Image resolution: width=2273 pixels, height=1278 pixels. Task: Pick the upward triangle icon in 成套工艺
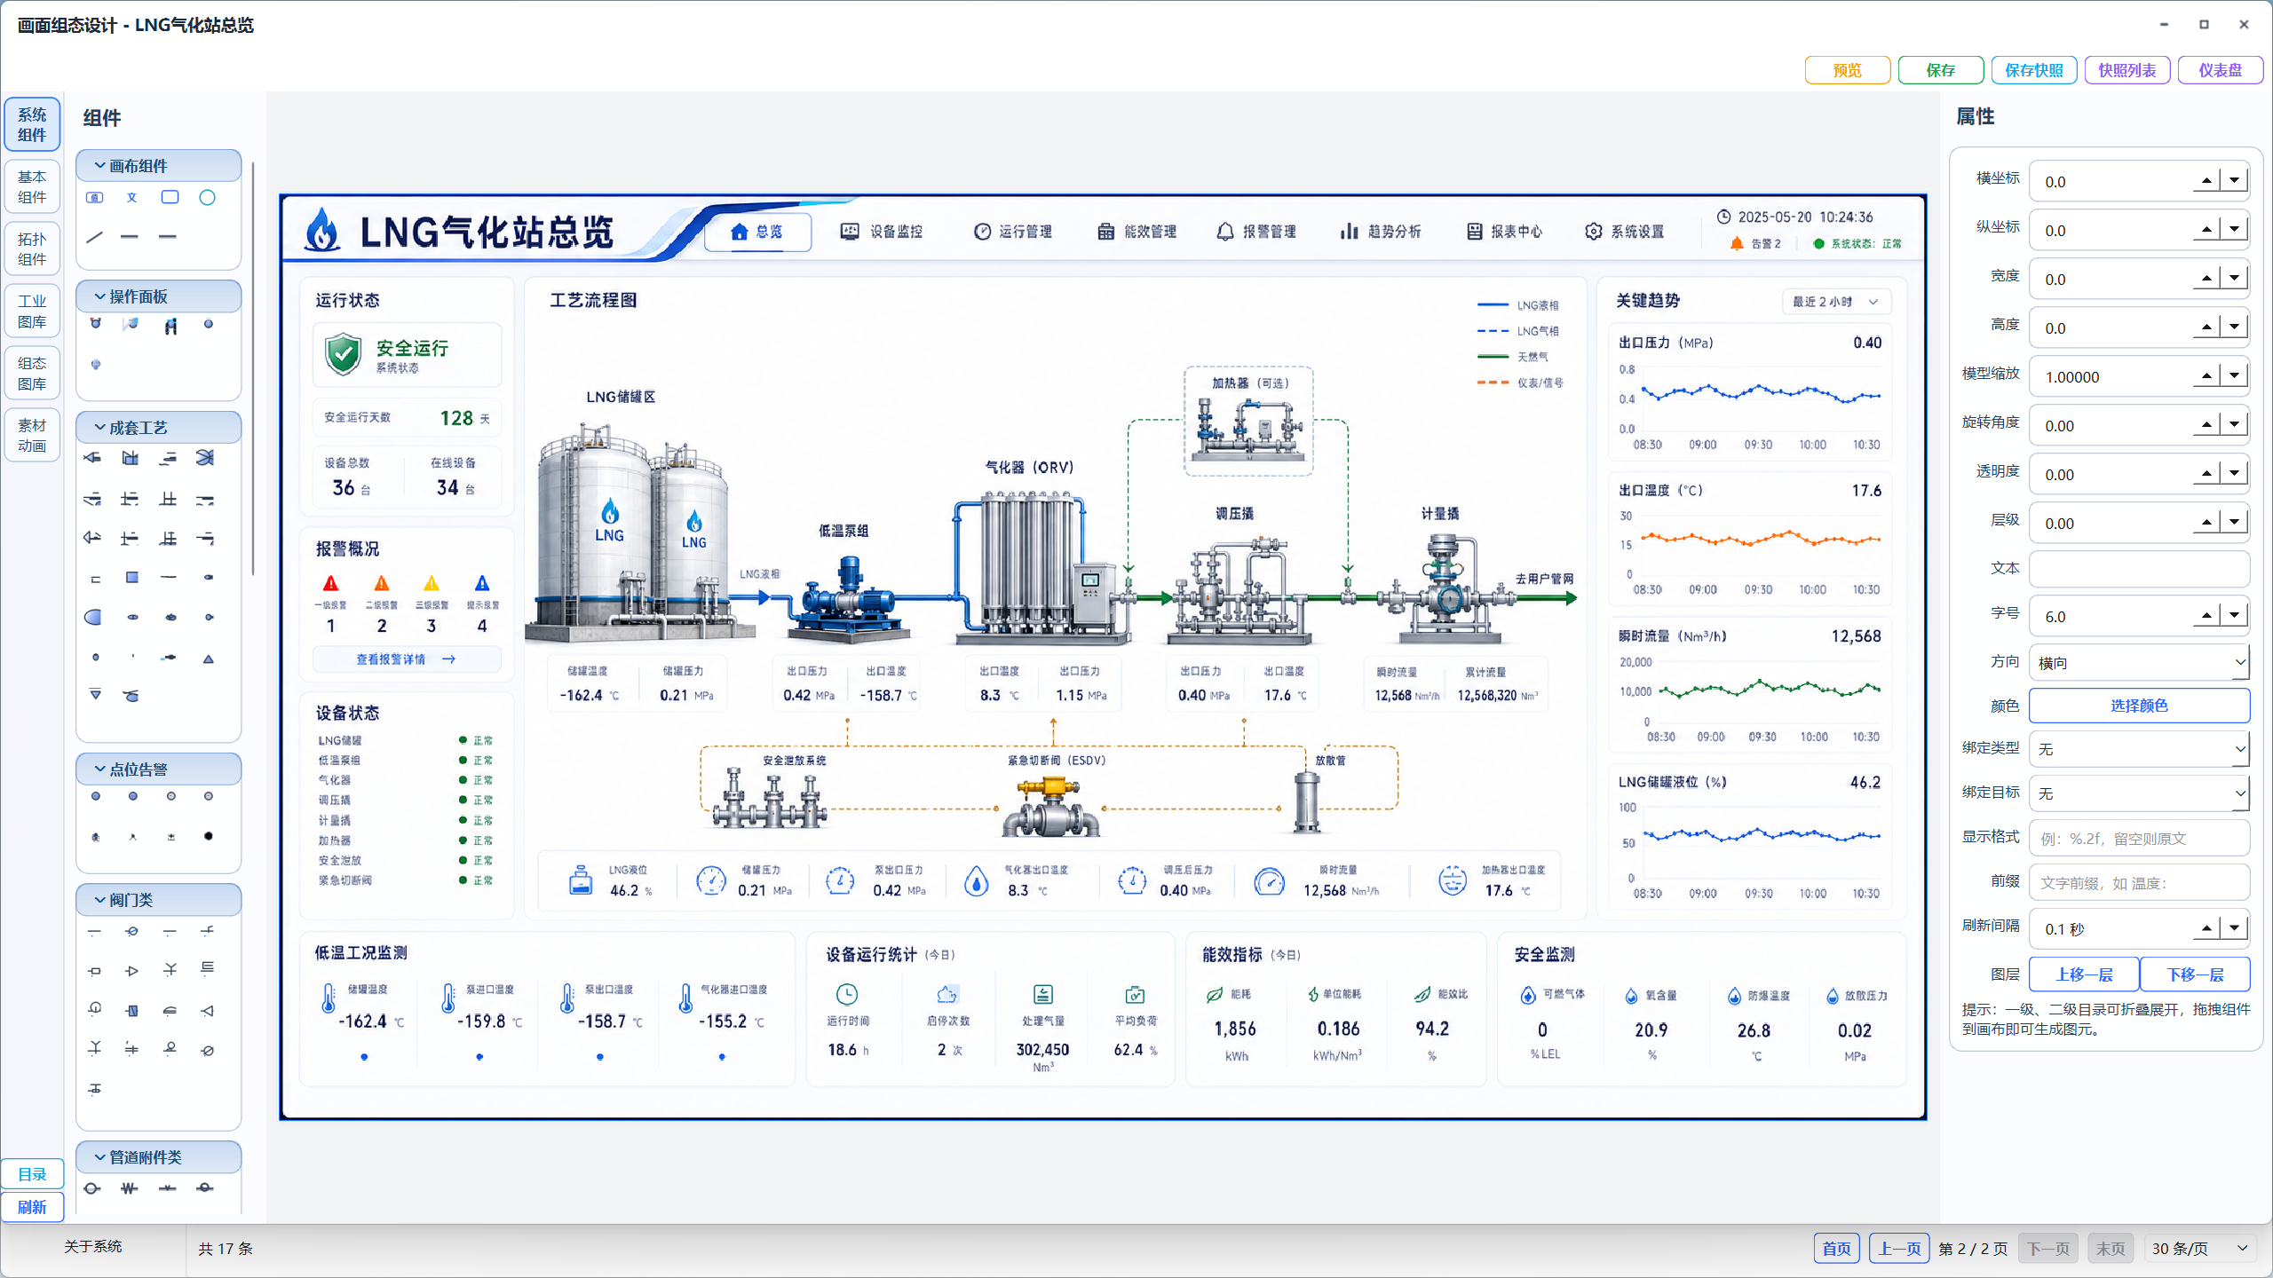208,659
